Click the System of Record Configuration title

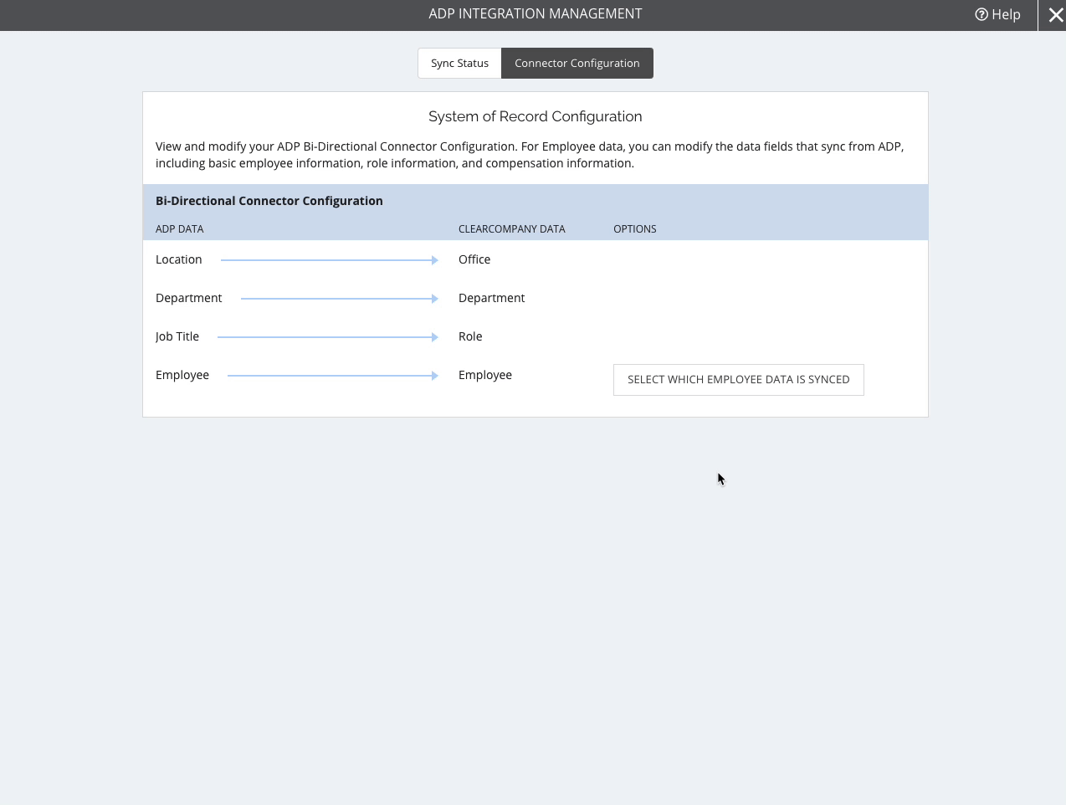[536, 116]
